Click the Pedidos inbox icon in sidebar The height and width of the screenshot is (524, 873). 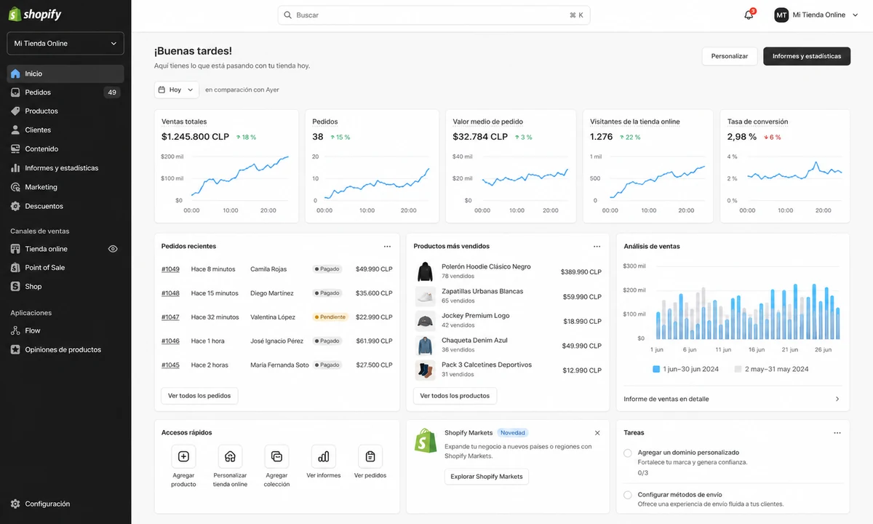(15, 92)
